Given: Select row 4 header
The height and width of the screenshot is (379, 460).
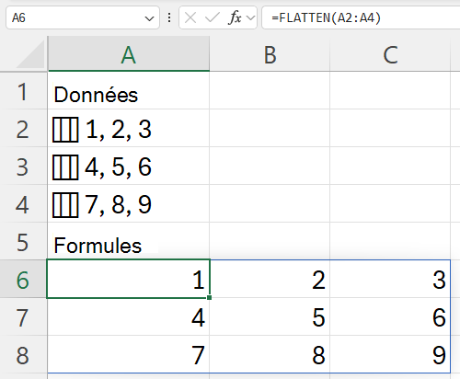Looking at the screenshot, I should tap(23, 204).
